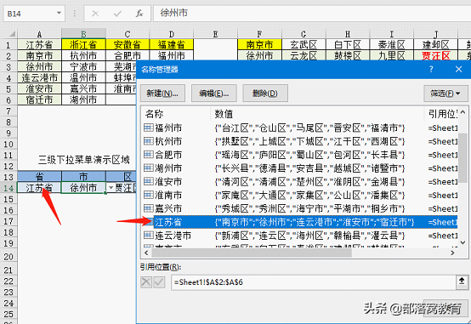
Task: Click the range icon beside 连云港市
Action: (149, 235)
